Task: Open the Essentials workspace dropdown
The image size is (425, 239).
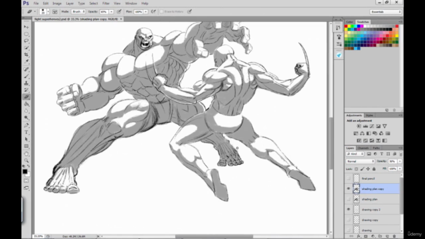Action: (385, 12)
